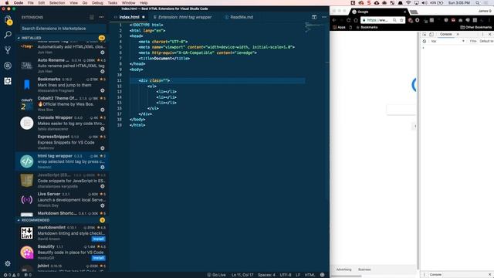
Task: Change the file encoding UTF-8
Action: click(286, 275)
